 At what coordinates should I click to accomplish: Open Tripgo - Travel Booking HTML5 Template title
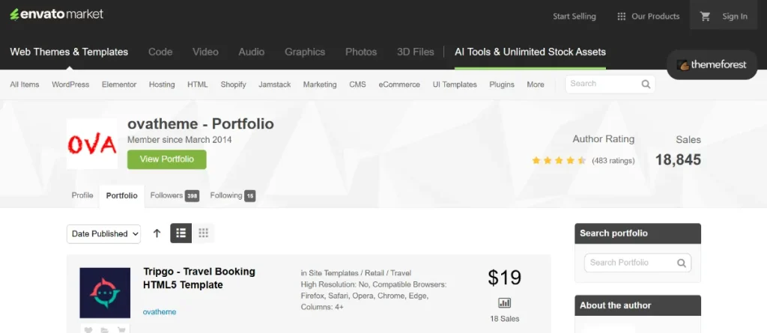click(199, 278)
